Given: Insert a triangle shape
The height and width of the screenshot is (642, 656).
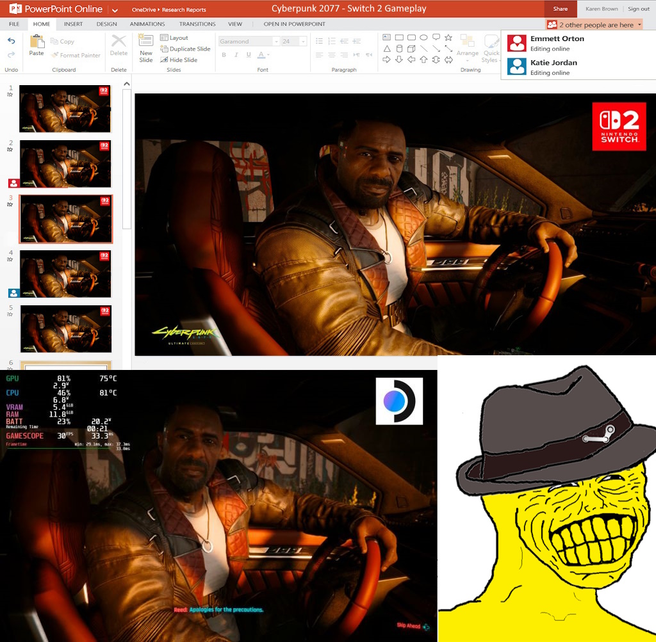Looking at the screenshot, I should coord(386,49).
